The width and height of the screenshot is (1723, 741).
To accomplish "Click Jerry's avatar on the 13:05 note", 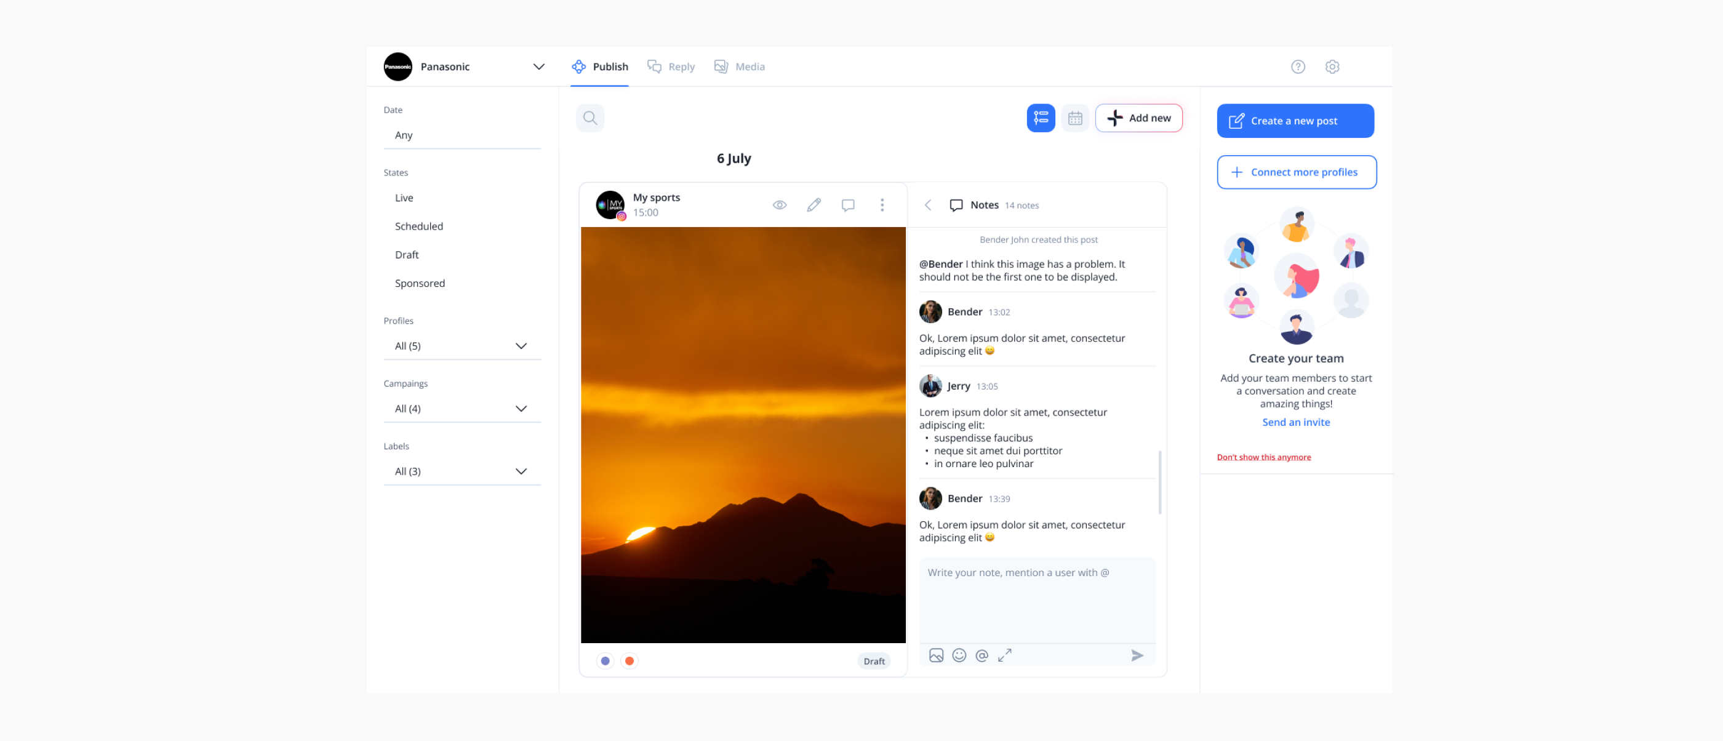I will pos(930,386).
